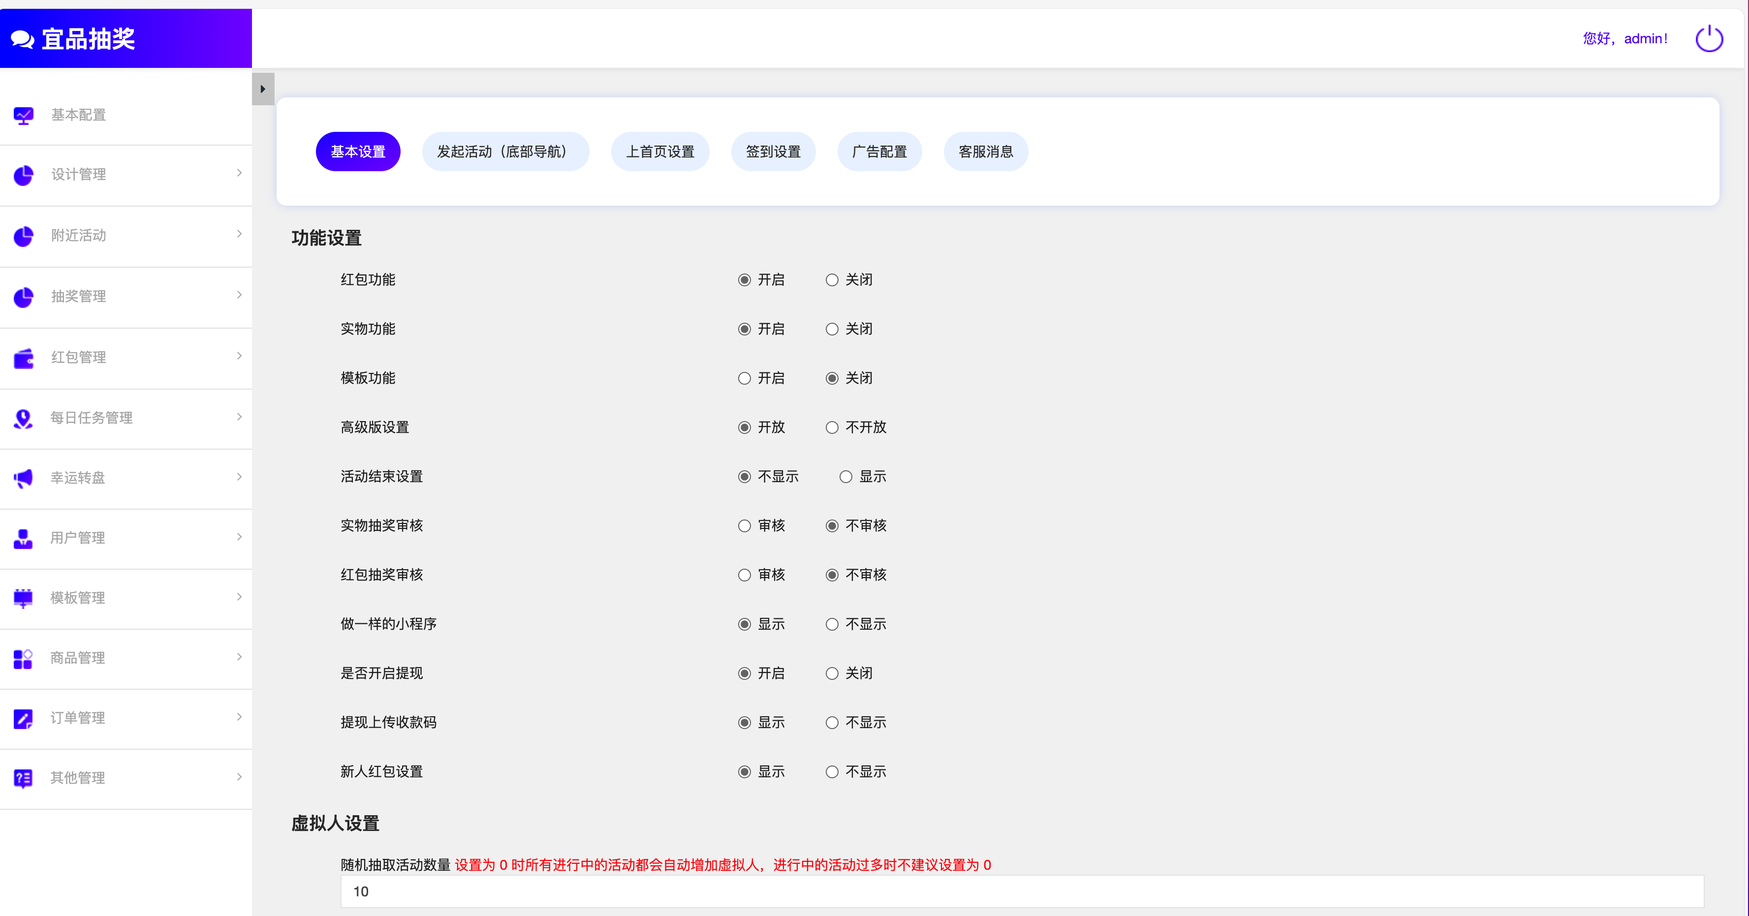Screen dimensions: 1749x916
Task: Open the 广告配置 tab
Action: tap(879, 152)
